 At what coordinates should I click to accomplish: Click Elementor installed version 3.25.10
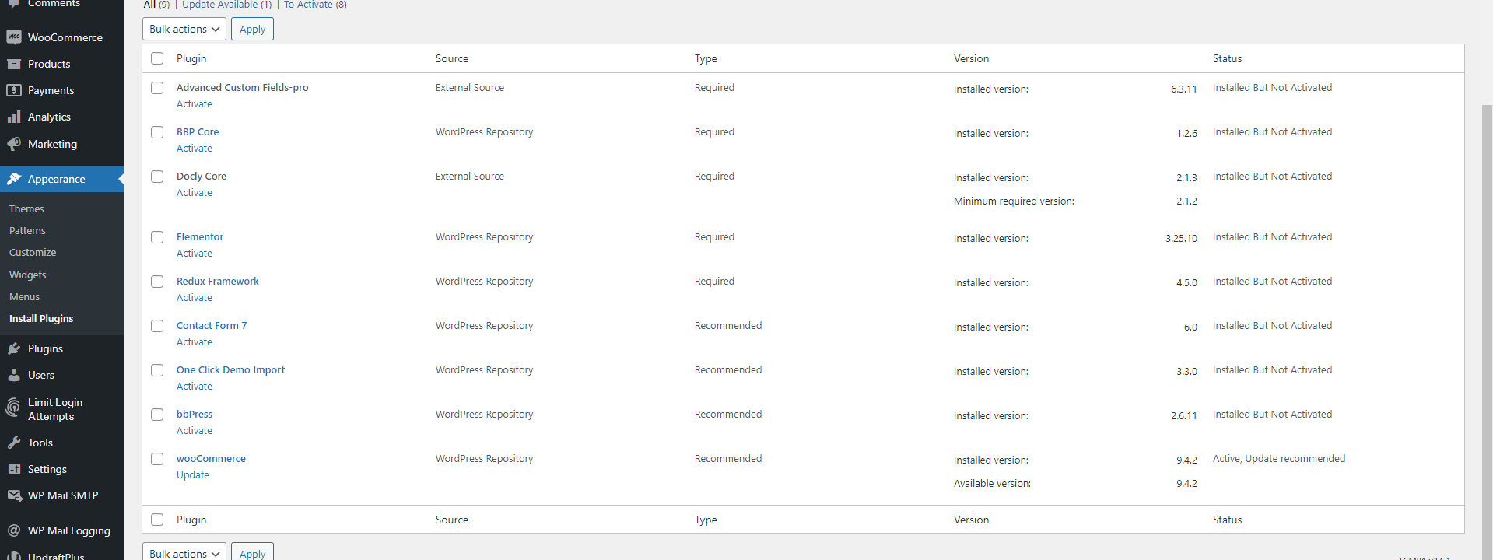click(1181, 239)
